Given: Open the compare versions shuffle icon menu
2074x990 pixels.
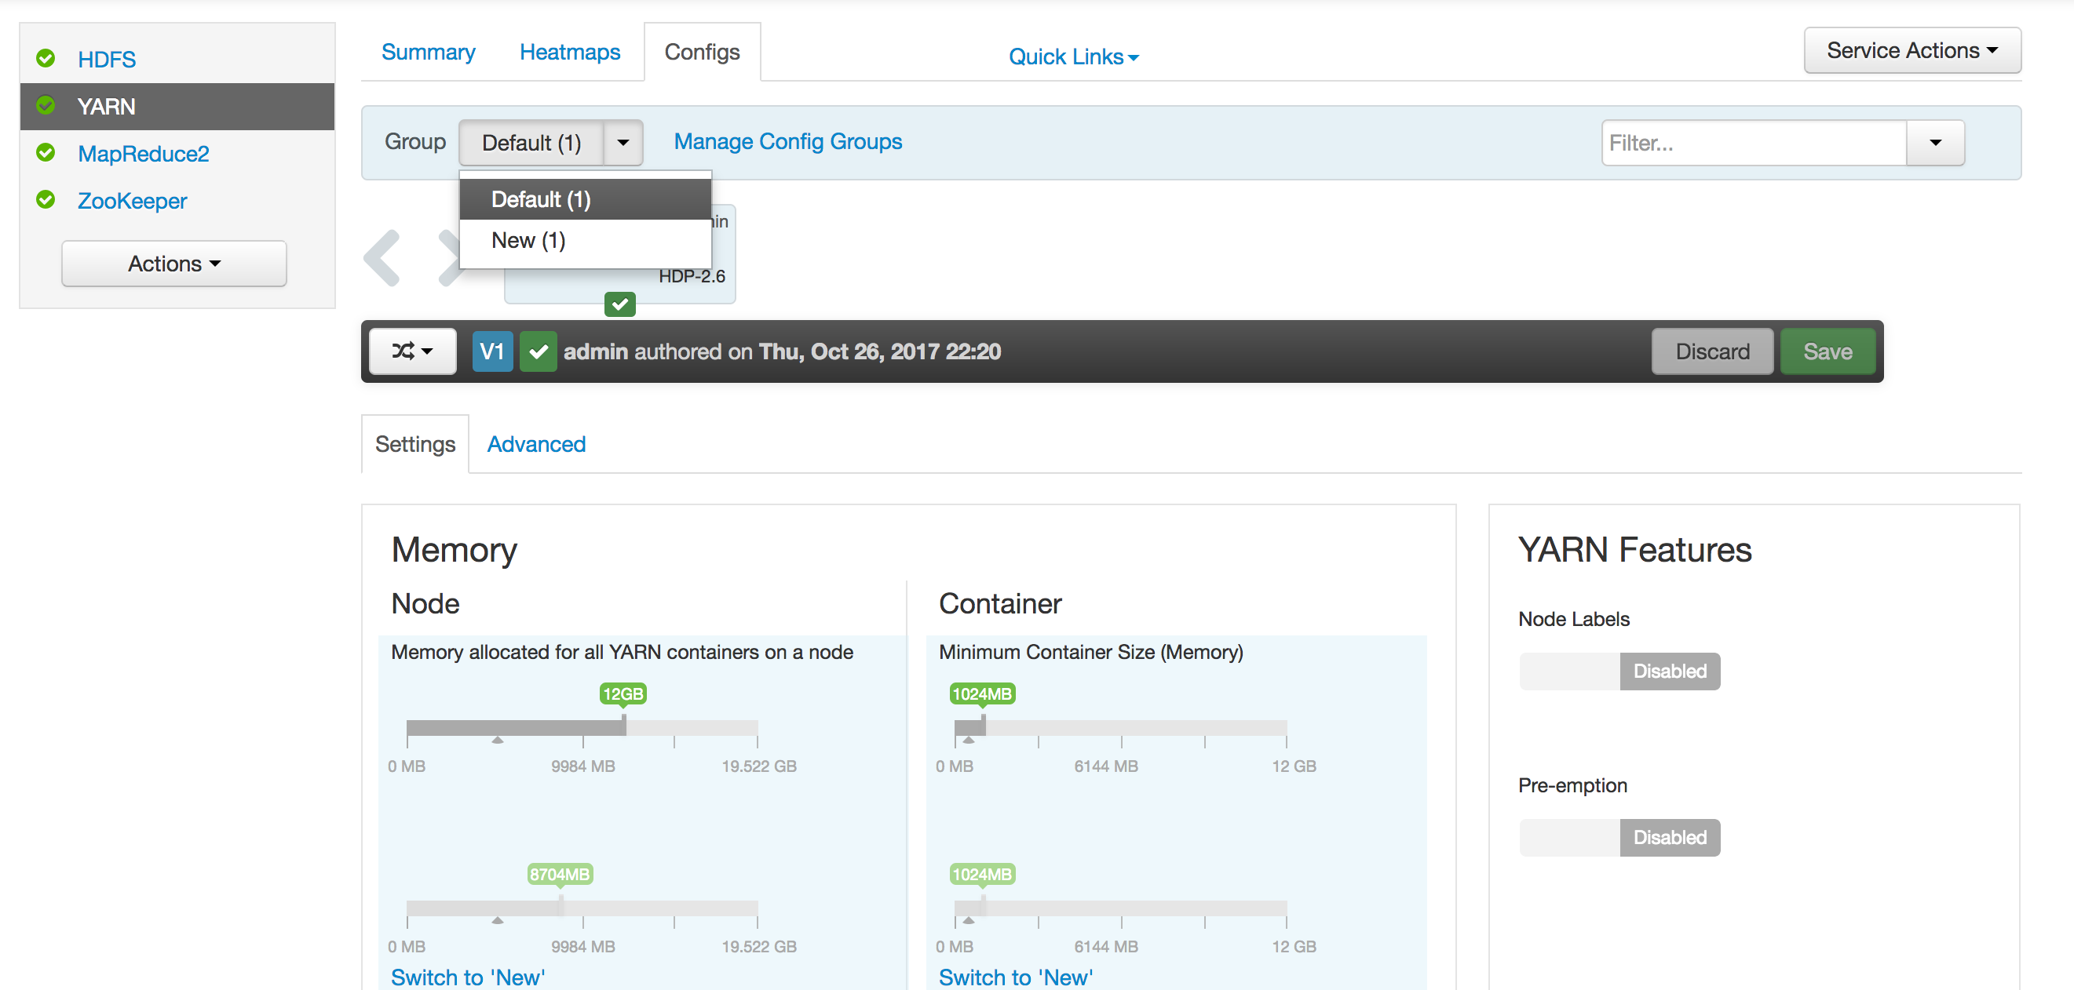Looking at the screenshot, I should 412,351.
